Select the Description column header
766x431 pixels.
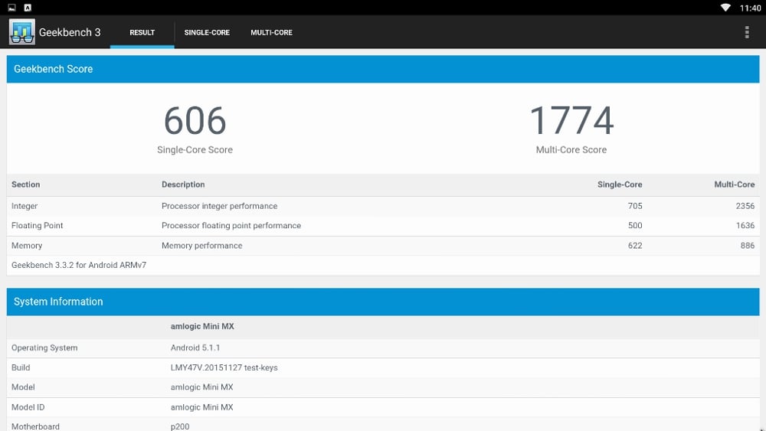pos(183,184)
